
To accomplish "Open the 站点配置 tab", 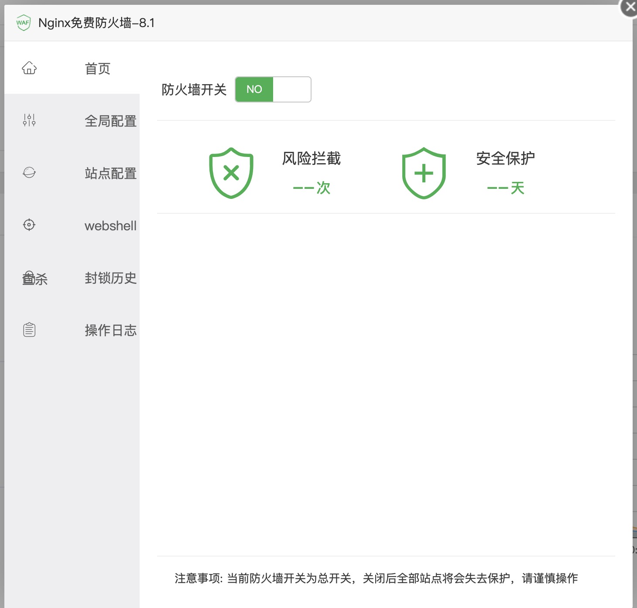I will click(72, 173).
